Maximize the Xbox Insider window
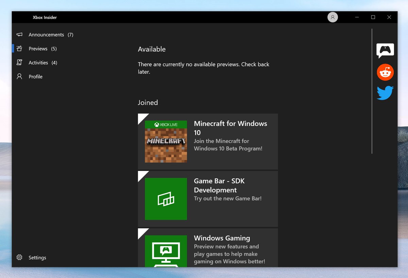The width and height of the screenshot is (408, 278). point(373,17)
